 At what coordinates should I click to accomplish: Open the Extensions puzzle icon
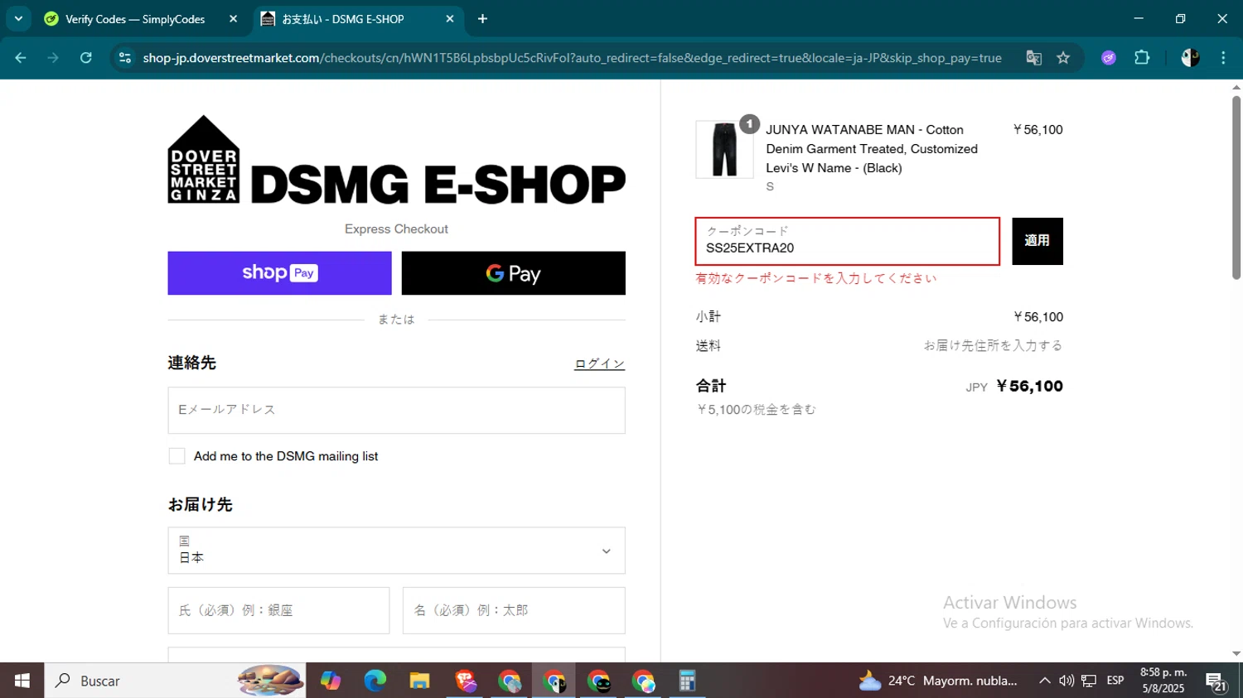[1142, 58]
